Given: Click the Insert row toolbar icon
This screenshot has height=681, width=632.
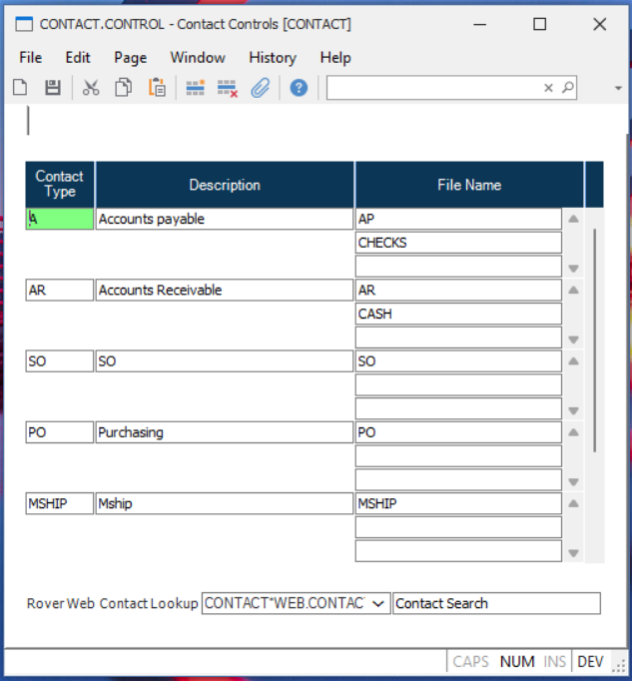Looking at the screenshot, I should click(x=195, y=88).
